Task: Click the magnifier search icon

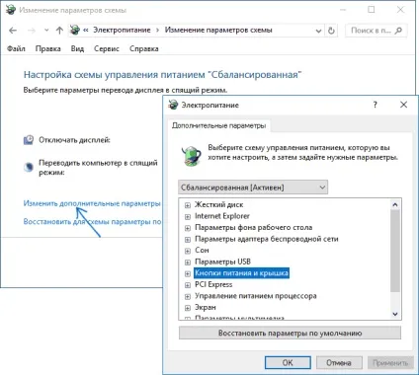Action: tap(398, 31)
